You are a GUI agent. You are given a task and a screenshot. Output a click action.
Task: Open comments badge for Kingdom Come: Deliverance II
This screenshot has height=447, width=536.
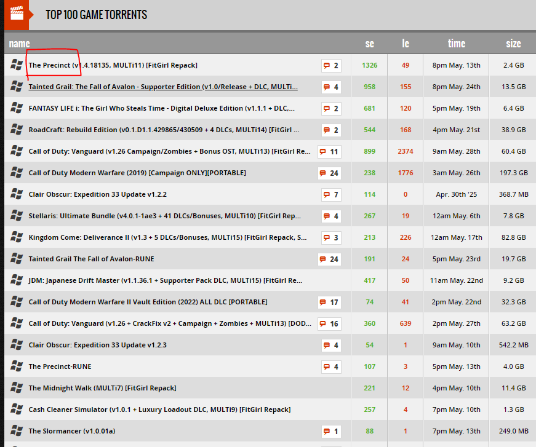click(331, 238)
